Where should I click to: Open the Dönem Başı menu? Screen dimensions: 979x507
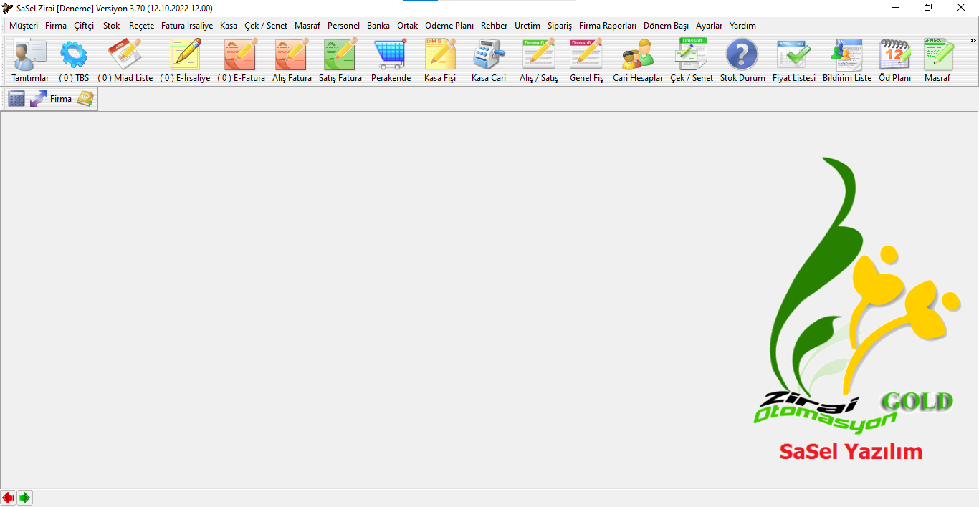[667, 26]
